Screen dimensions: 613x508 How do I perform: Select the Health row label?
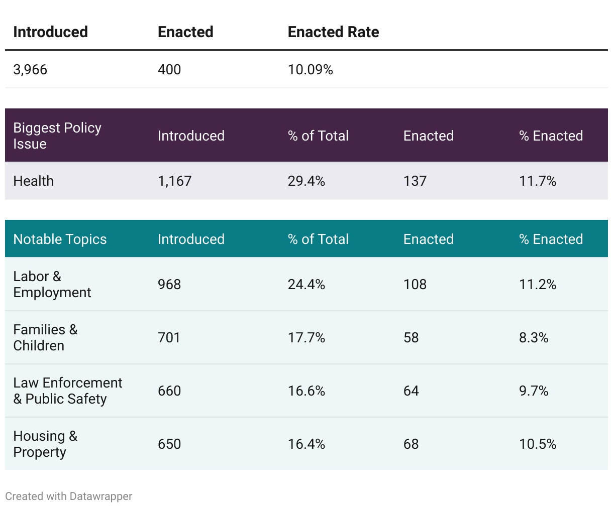pyautogui.click(x=33, y=181)
